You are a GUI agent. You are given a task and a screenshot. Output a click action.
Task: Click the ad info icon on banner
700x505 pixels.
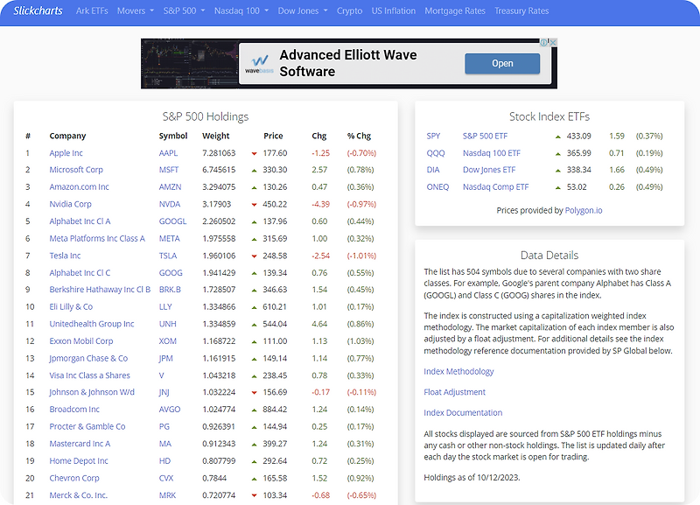pyautogui.click(x=544, y=42)
